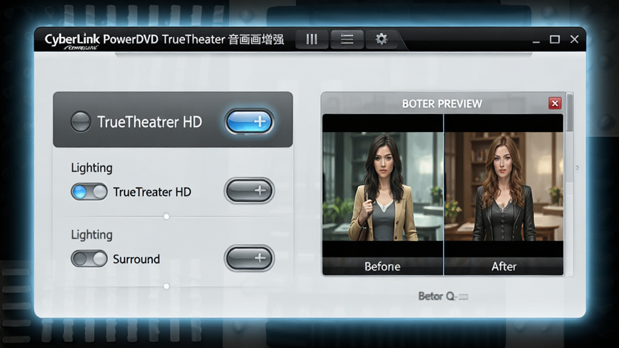
Task: Click the CyberLink PowerDVD TrueTheater title text
Action: pyautogui.click(x=164, y=39)
